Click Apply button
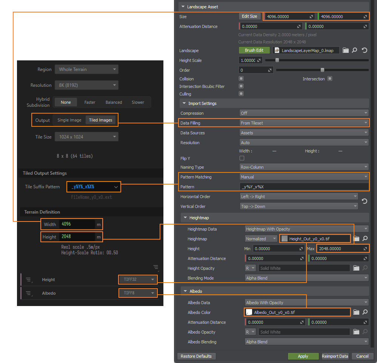The width and height of the screenshot is (377, 363). pos(303,356)
